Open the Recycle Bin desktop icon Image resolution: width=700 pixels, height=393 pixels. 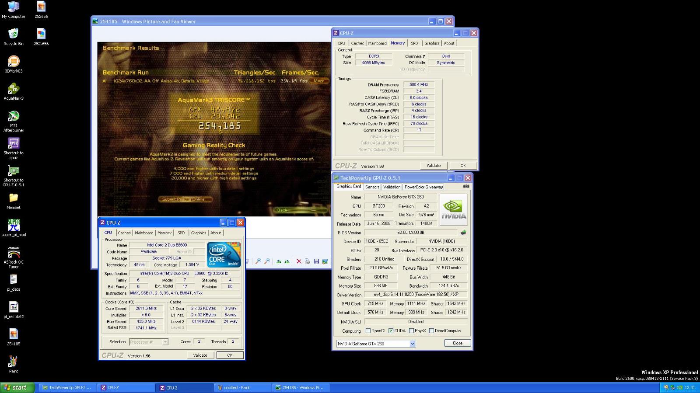click(14, 37)
